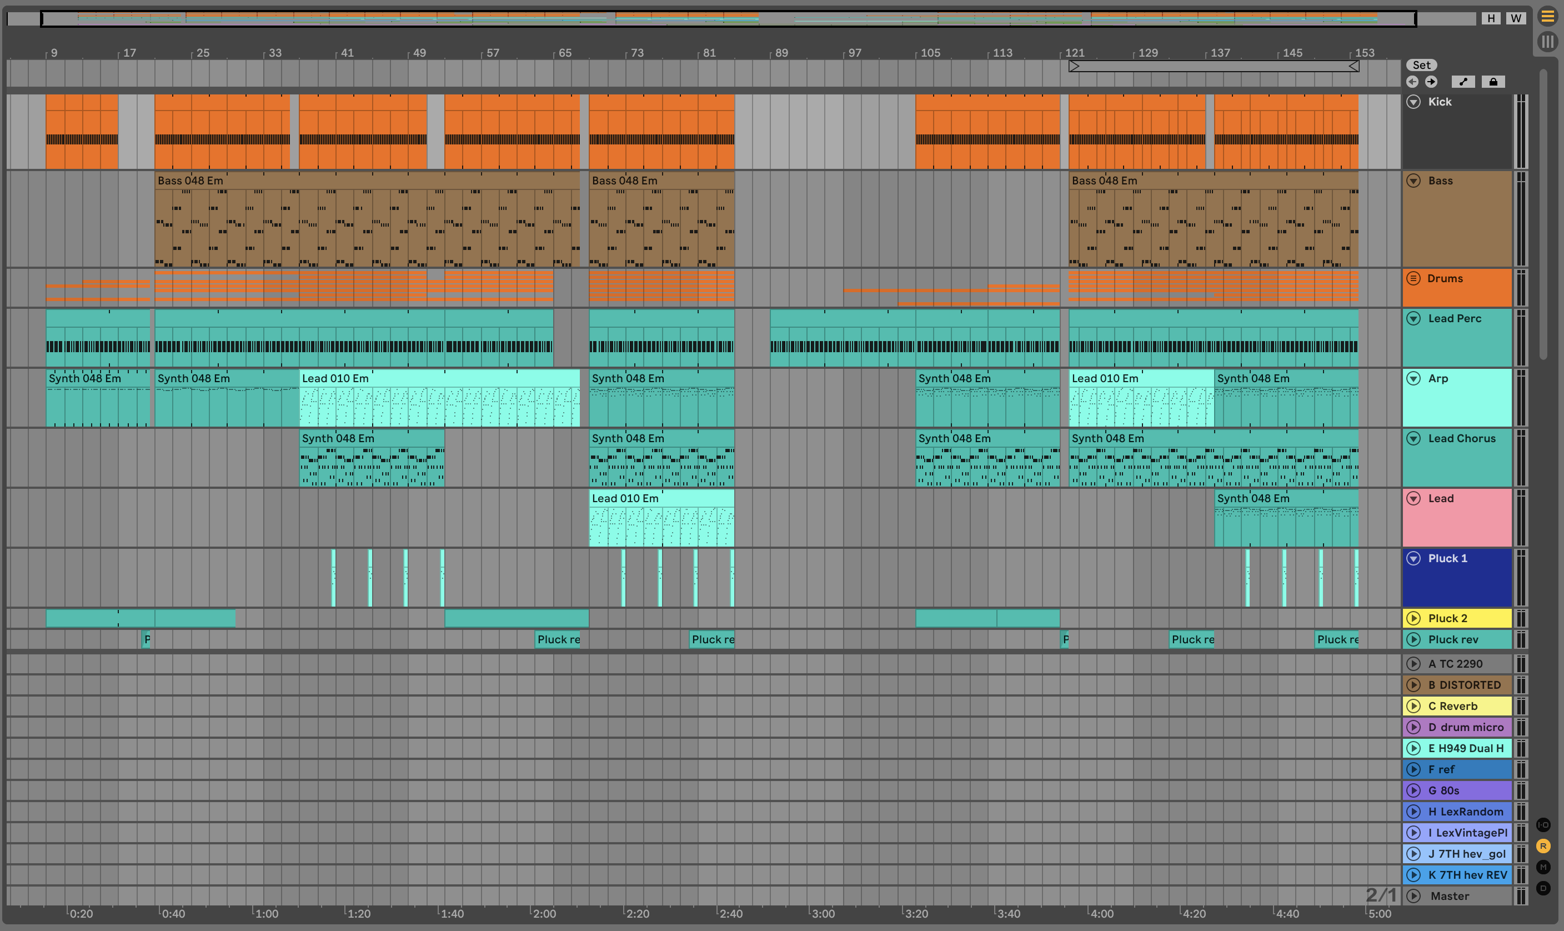Fold the Drums group track
The width and height of the screenshot is (1564, 931).
pyautogui.click(x=1413, y=278)
